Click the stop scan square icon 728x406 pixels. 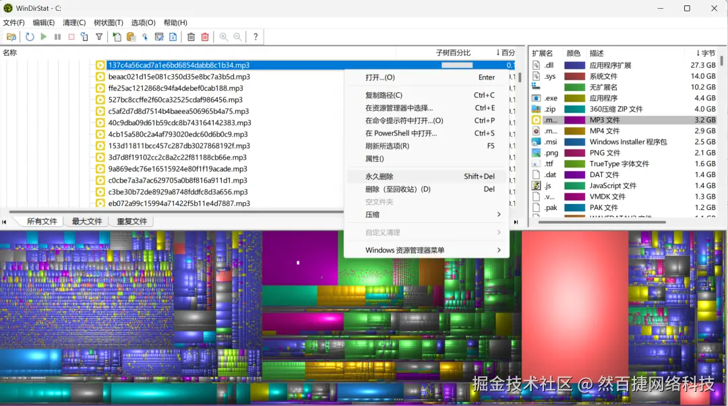coord(71,36)
